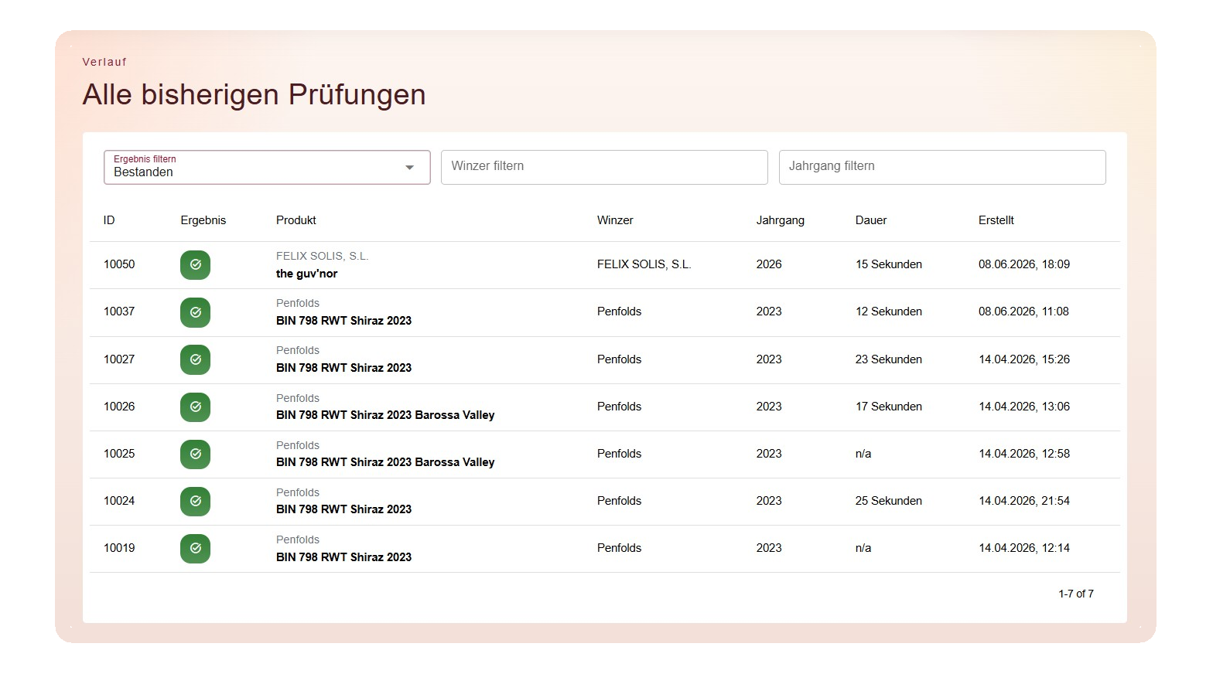
Task: Click the Jahrgang column header
Action: click(781, 220)
